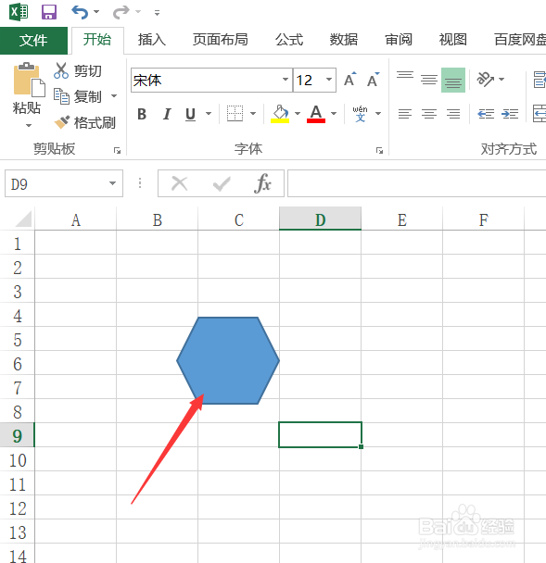Switch to the 插入 Insert tab
The height and width of the screenshot is (563, 546).
pyautogui.click(x=152, y=40)
